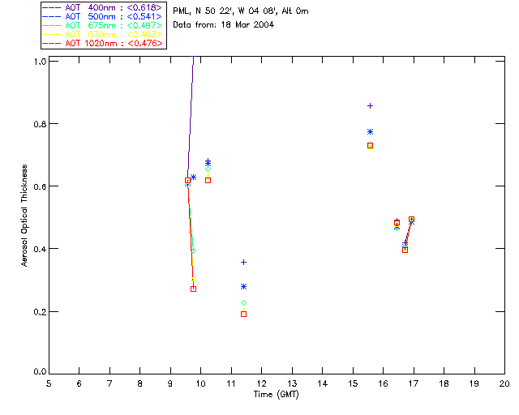519x415 pixels.
Task: Click the x-axis tick label 9
Action: (x=170, y=383)
